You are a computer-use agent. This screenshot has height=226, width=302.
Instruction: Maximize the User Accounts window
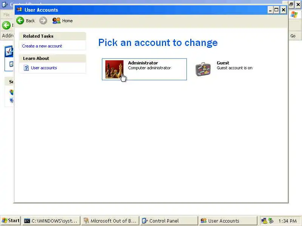(276, 10)
